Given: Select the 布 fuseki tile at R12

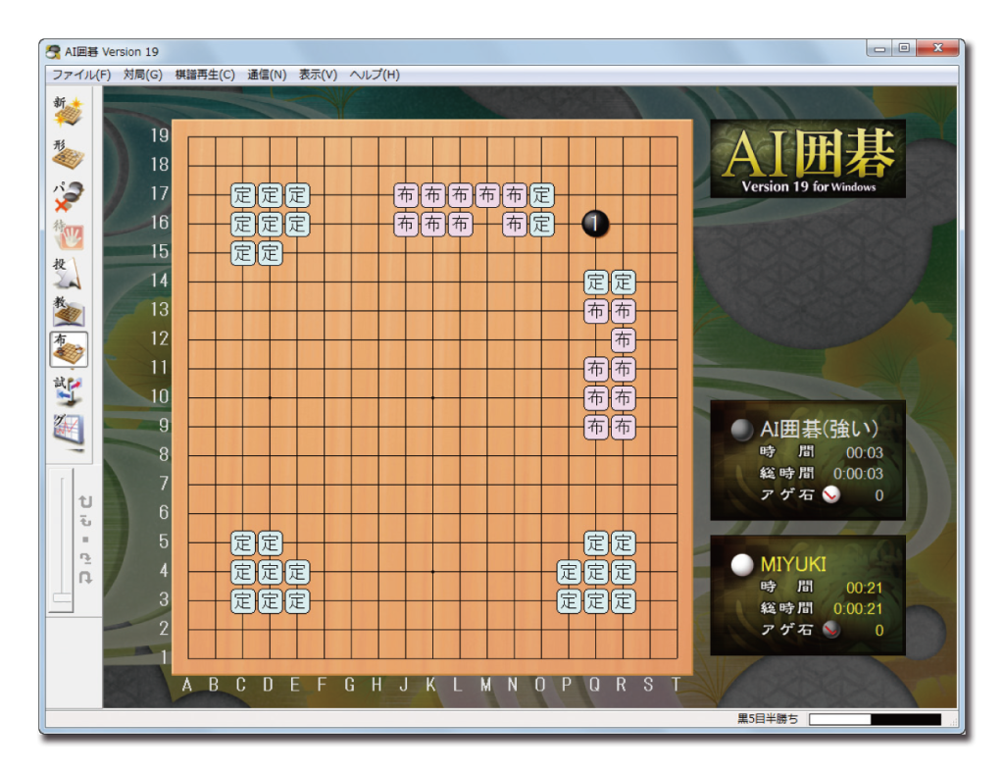Looking at the screenshot, I should click(x=623, y=340).
